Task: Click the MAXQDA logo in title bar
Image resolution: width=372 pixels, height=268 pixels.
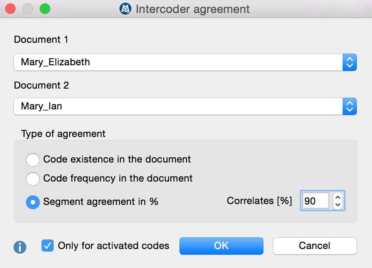Action: [125, 9]
